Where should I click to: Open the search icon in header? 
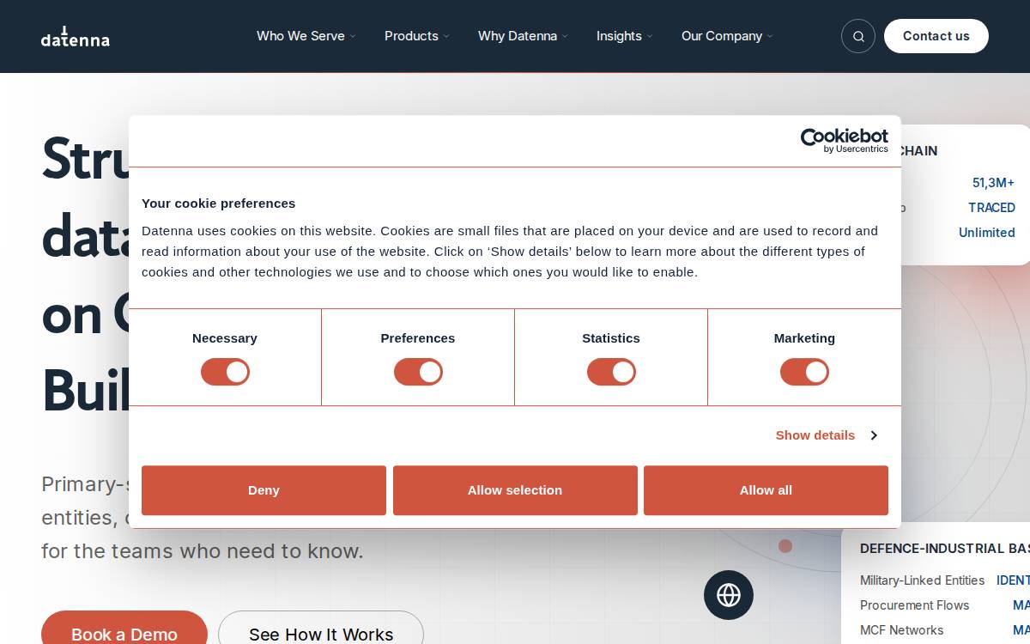click(858, 36)
